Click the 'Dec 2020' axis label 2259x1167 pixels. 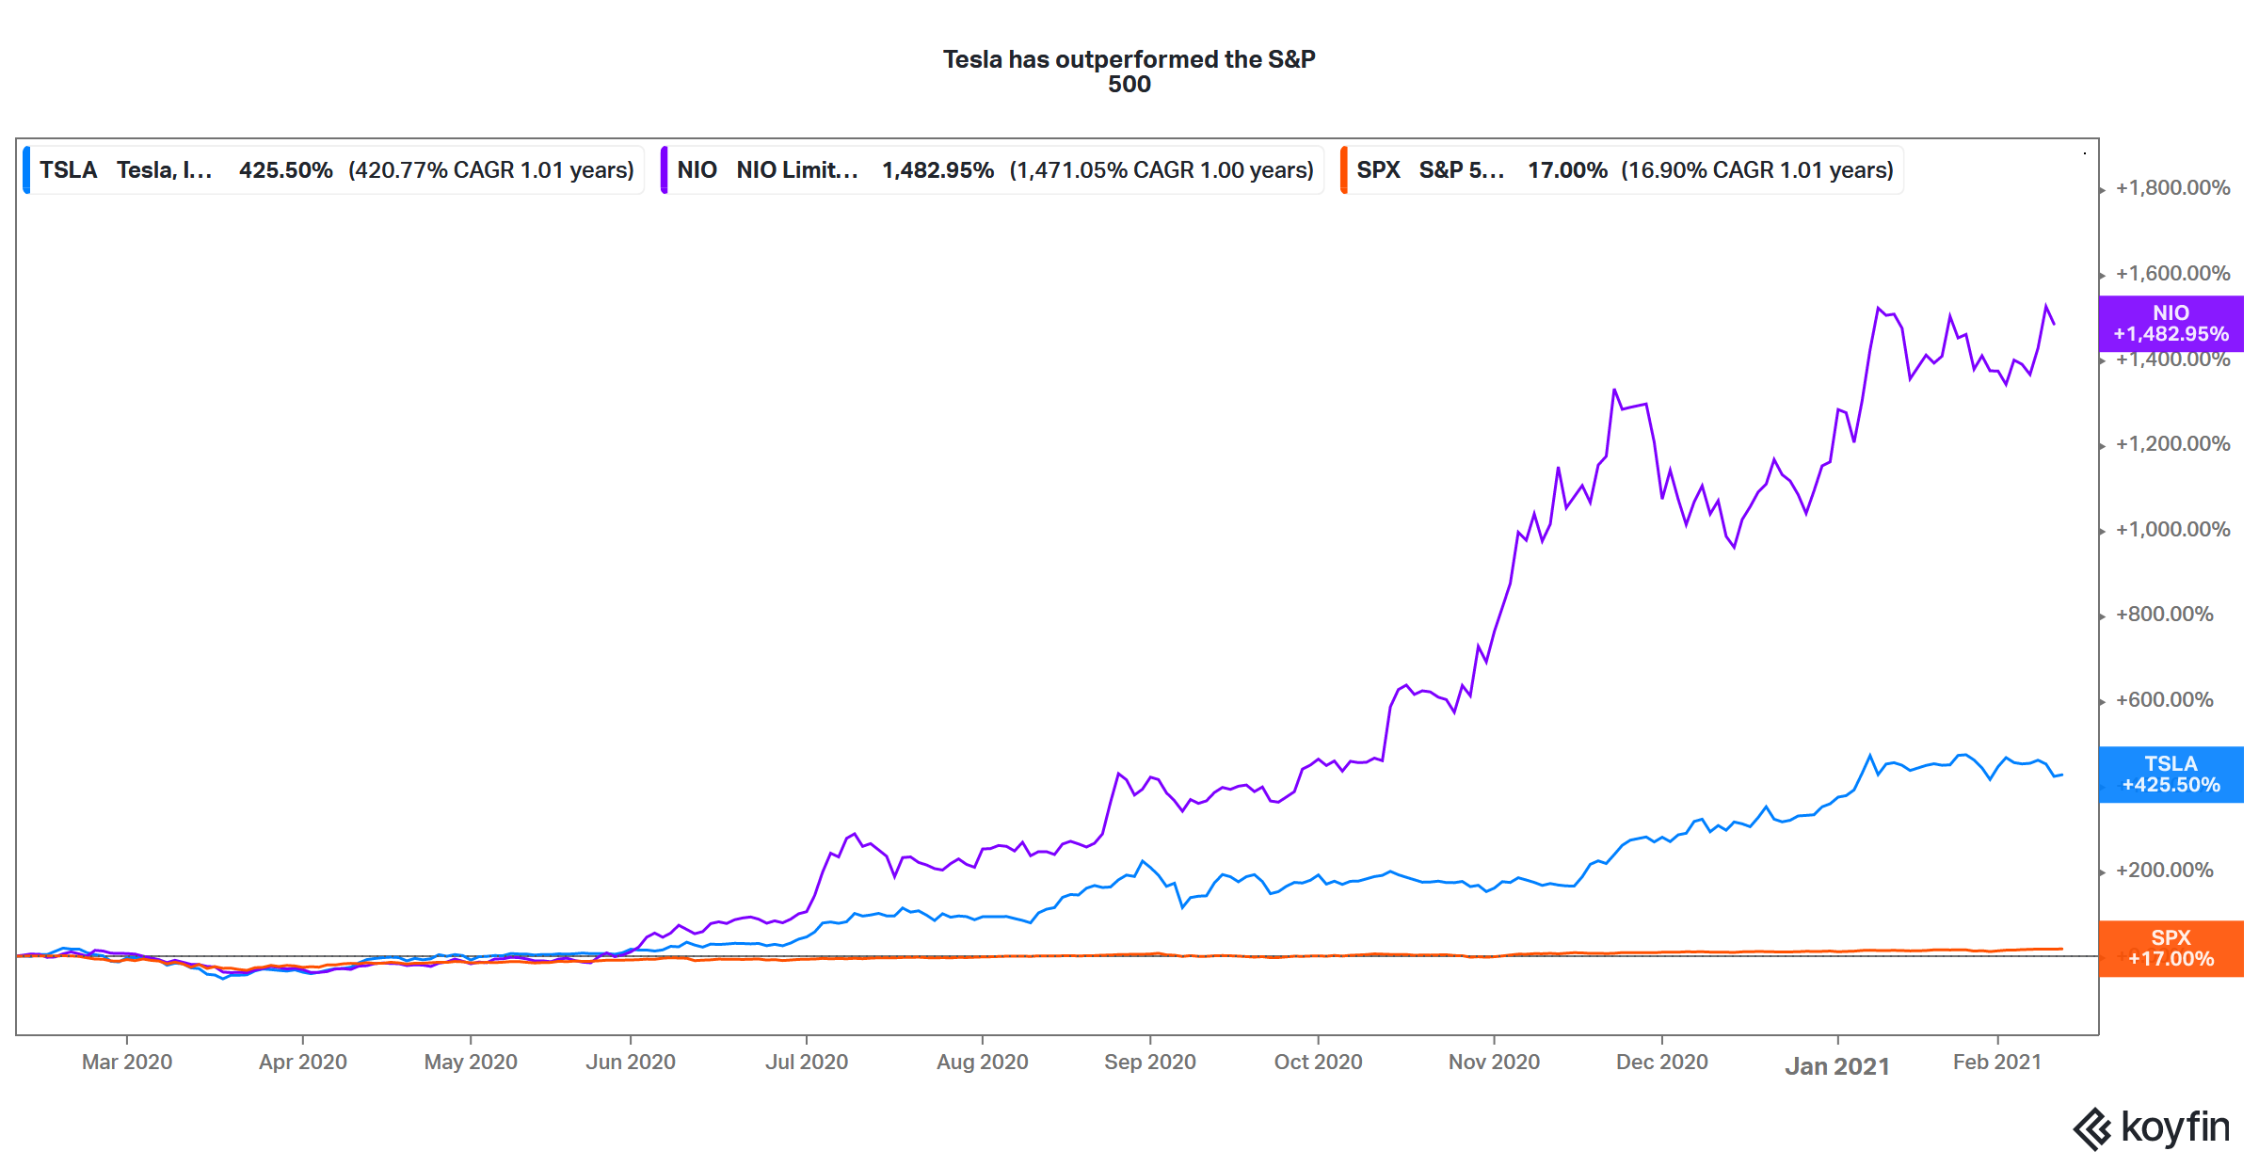click(1662, 1062)
